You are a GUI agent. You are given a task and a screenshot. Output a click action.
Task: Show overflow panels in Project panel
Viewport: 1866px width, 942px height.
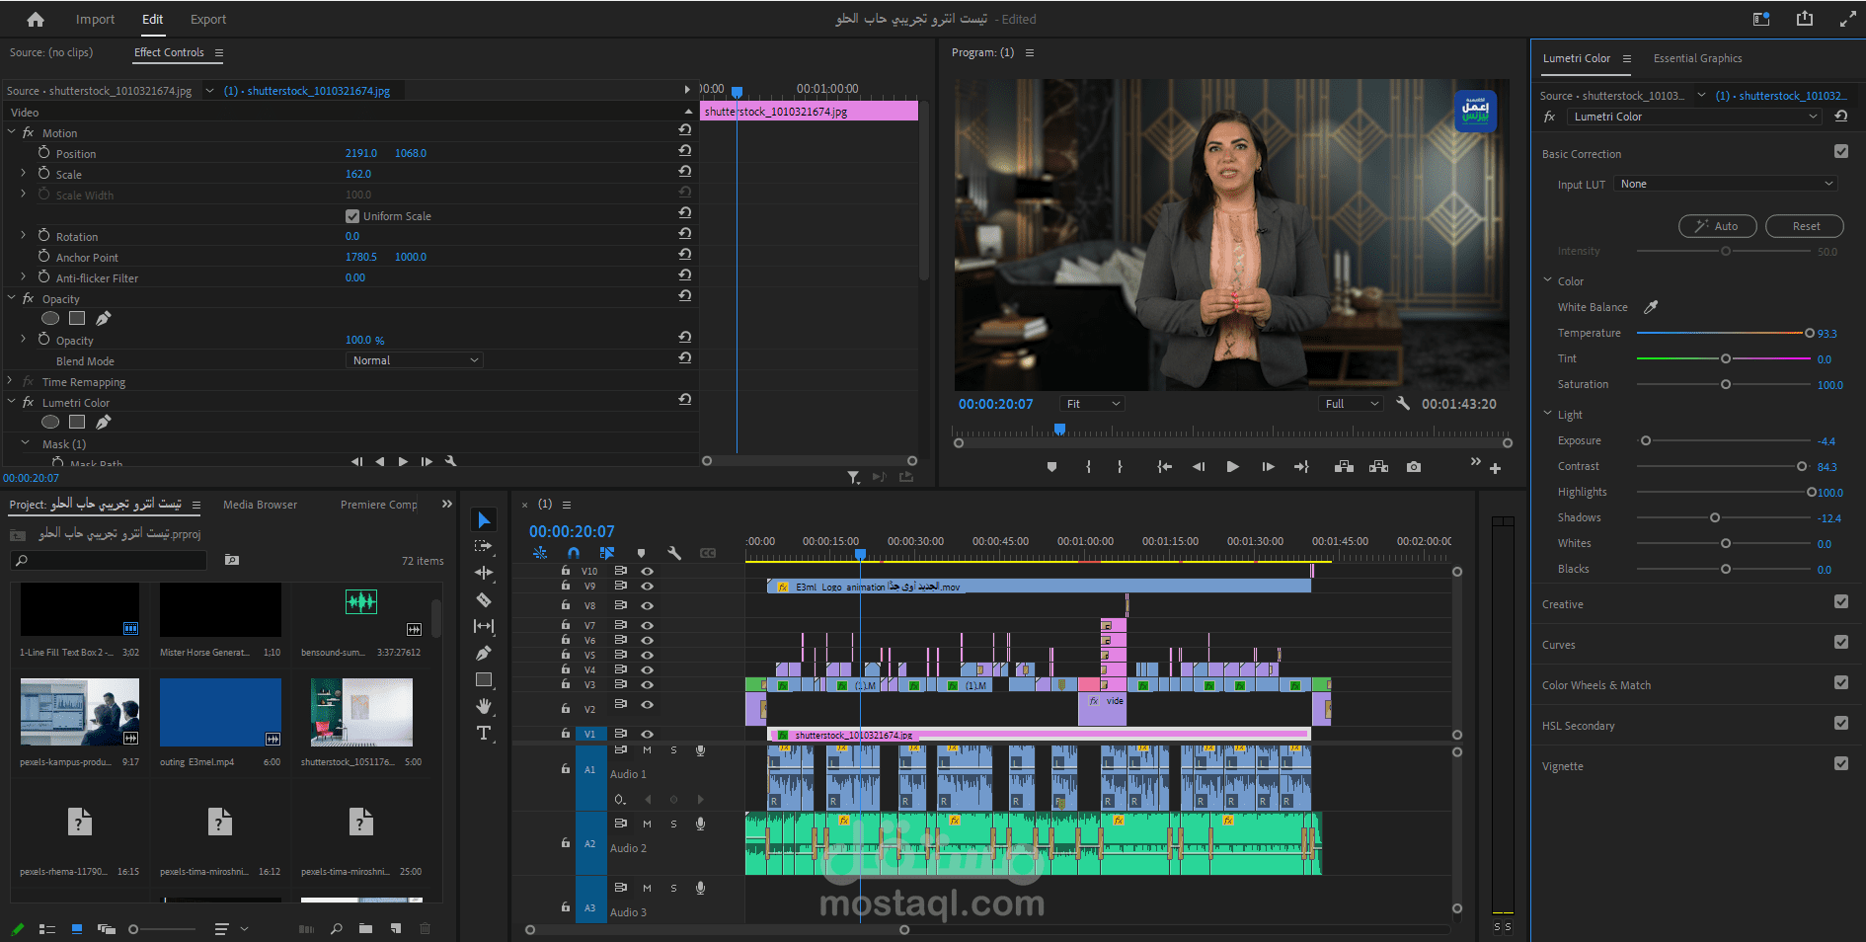[x=447, y=504]
